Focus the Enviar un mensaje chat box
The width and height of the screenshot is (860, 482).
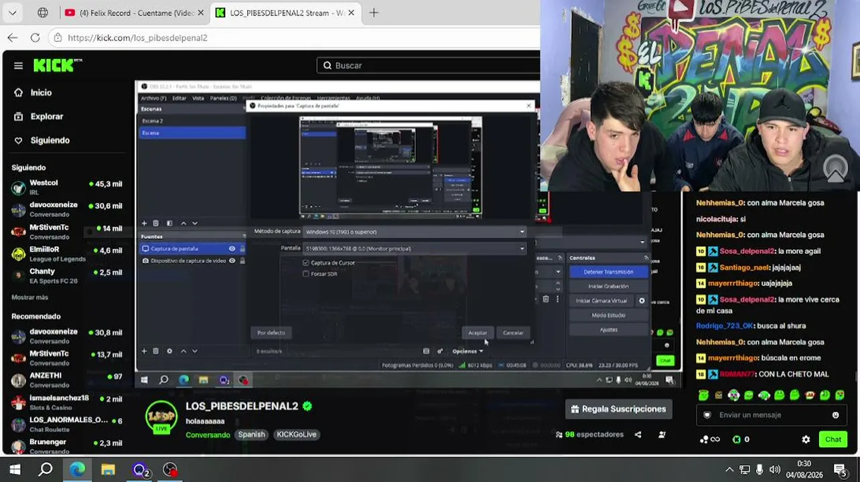click(770, 415)
